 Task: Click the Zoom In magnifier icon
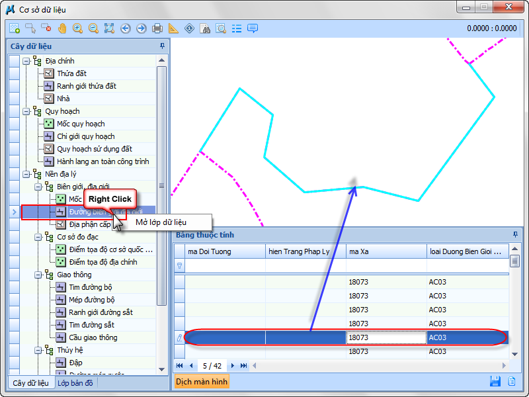click(x=78, y=28)
